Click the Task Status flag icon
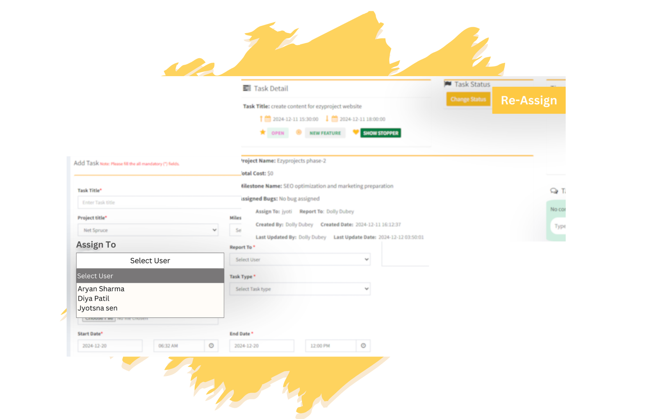656x419 pixels. tap(448, 84)
